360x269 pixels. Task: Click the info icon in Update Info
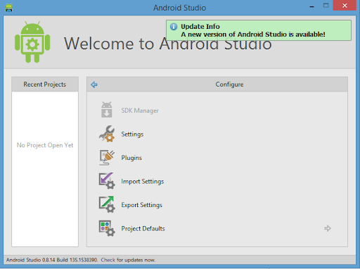click(x=174, y=27)
